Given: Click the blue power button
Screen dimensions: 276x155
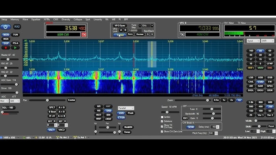Looking at the screenshot, I should (6, 27).
